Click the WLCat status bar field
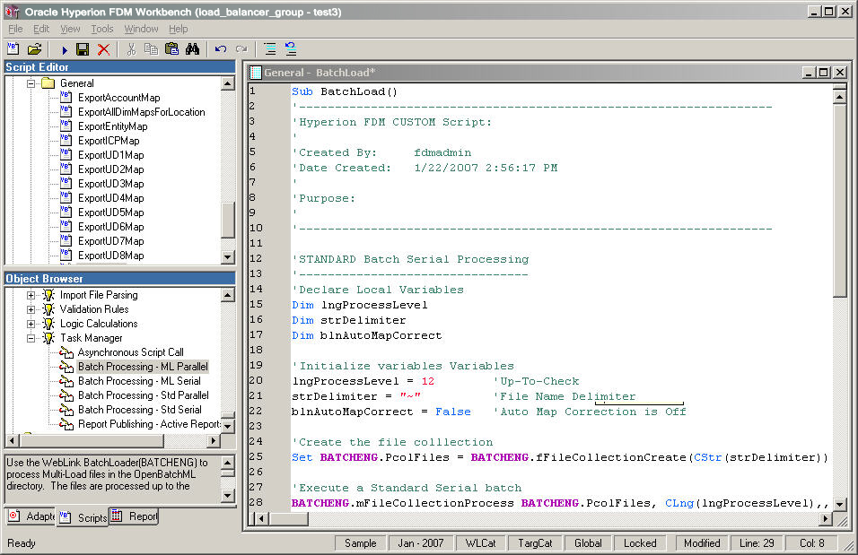The image size is (858, 555). point(480,543)
